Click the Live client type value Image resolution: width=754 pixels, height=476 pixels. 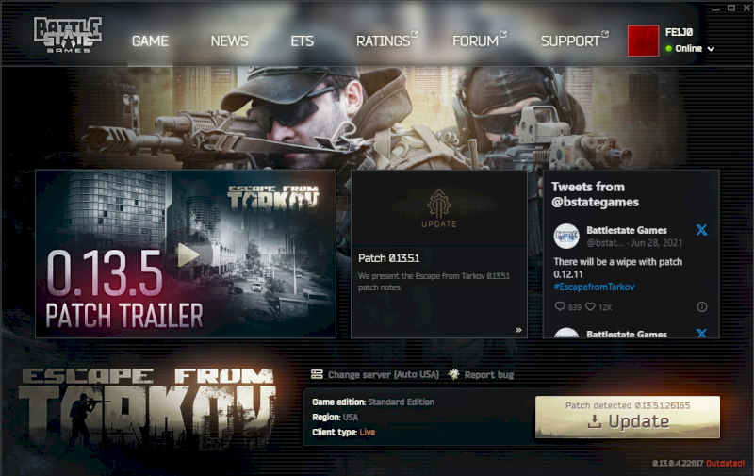click(x=367, y=433)
